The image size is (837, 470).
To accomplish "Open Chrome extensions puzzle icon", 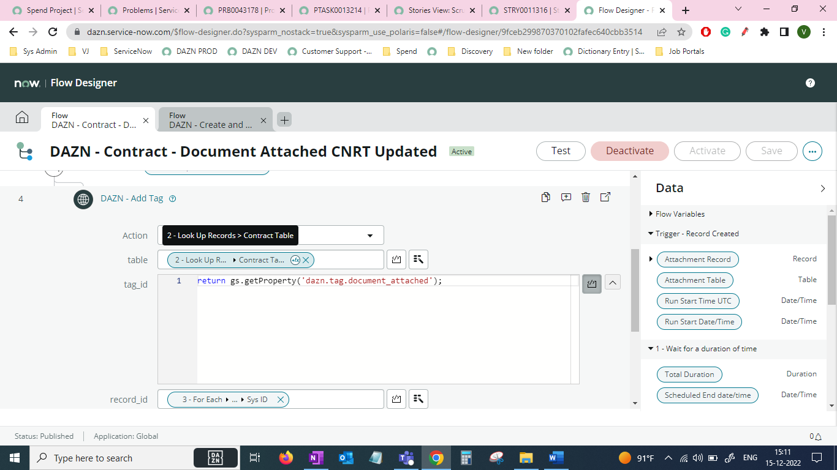I will 765,32.
